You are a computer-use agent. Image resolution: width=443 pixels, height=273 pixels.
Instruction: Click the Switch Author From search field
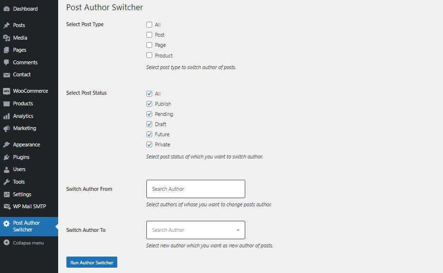pos(196,189)
